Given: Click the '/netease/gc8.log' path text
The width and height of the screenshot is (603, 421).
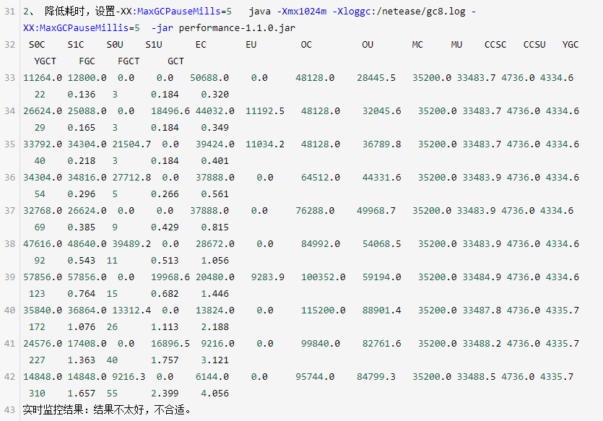Looking at the screenshot, I should coord(421,12).
